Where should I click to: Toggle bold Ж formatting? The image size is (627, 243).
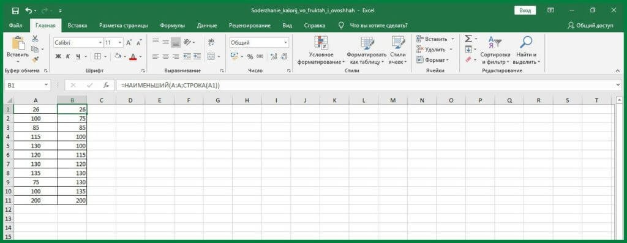coord(58,57)
